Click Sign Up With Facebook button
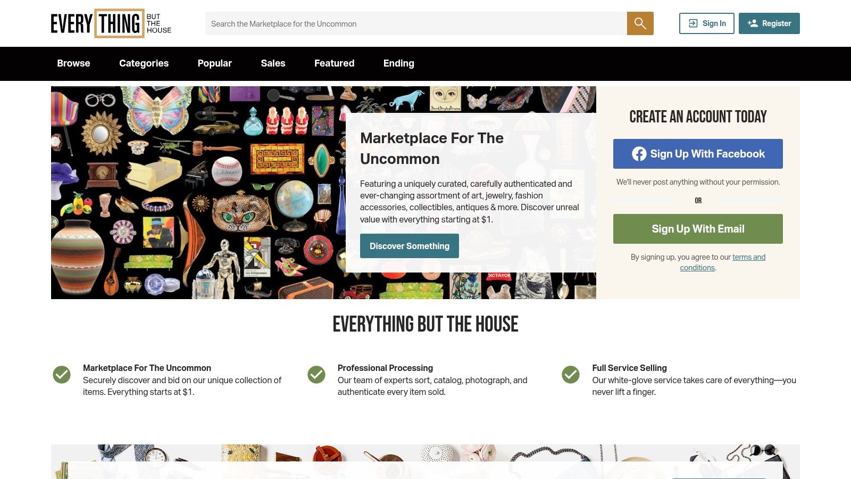This screenshot has width=851, height=479. tap(698, 154)
